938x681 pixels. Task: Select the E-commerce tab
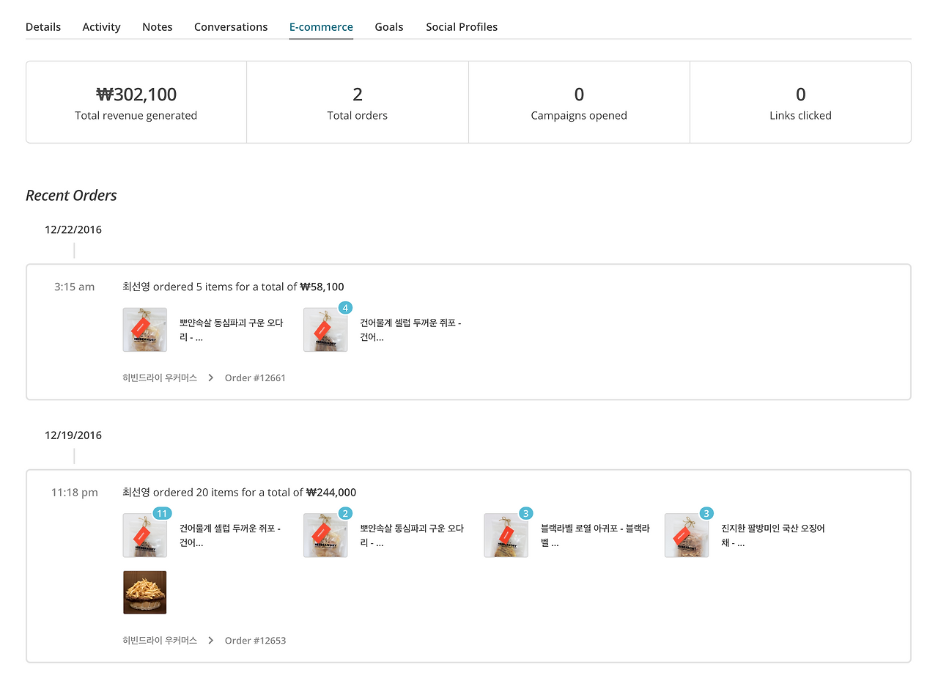point(321,27)
